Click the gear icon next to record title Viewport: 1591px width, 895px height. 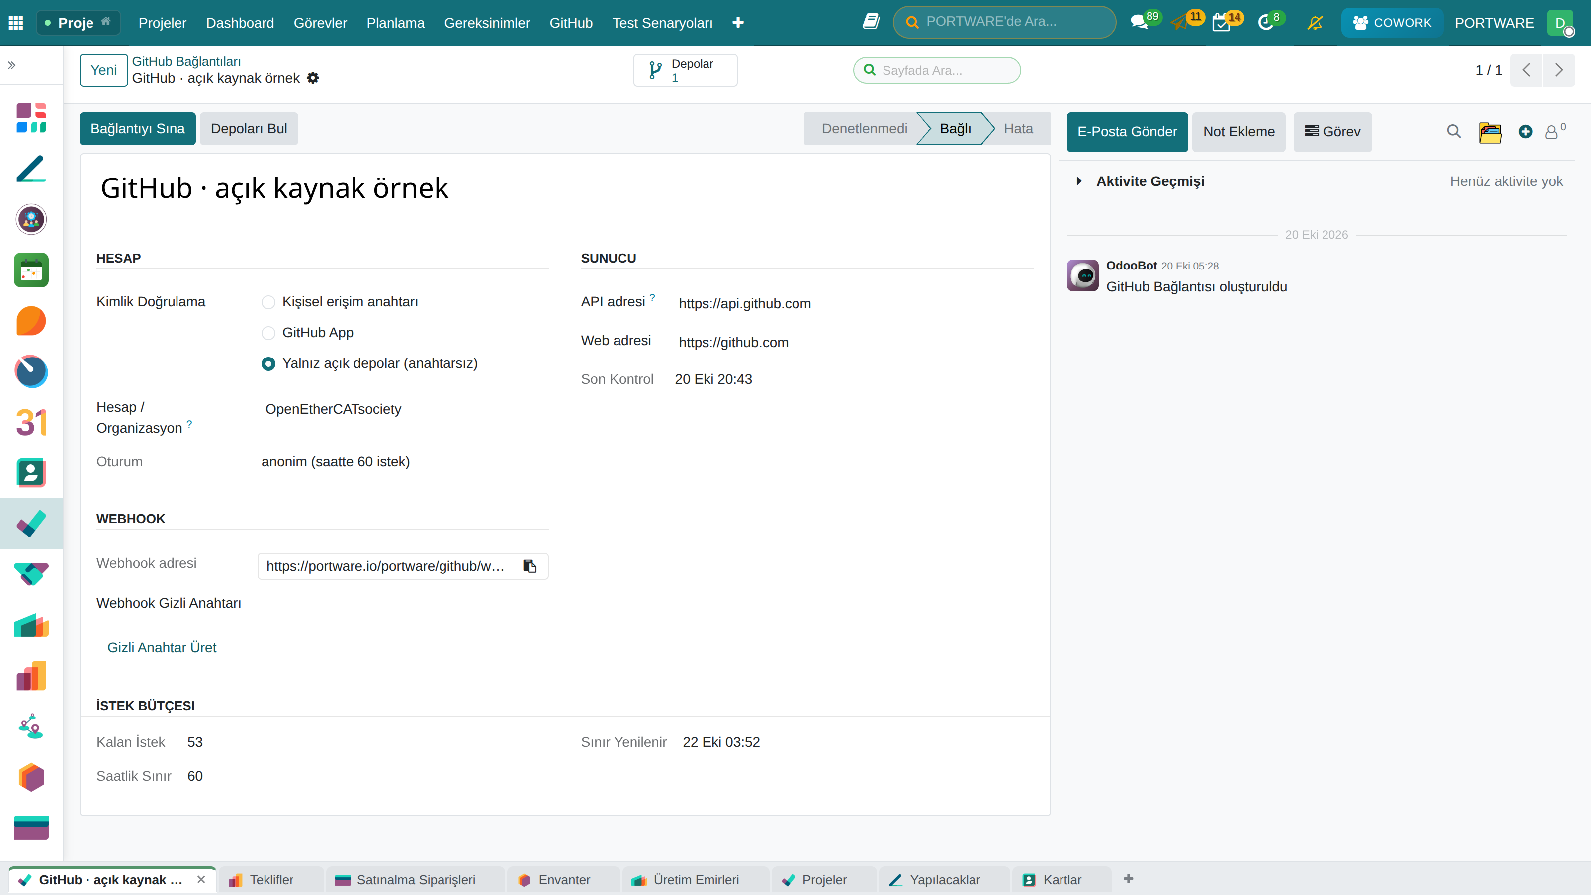313,78
